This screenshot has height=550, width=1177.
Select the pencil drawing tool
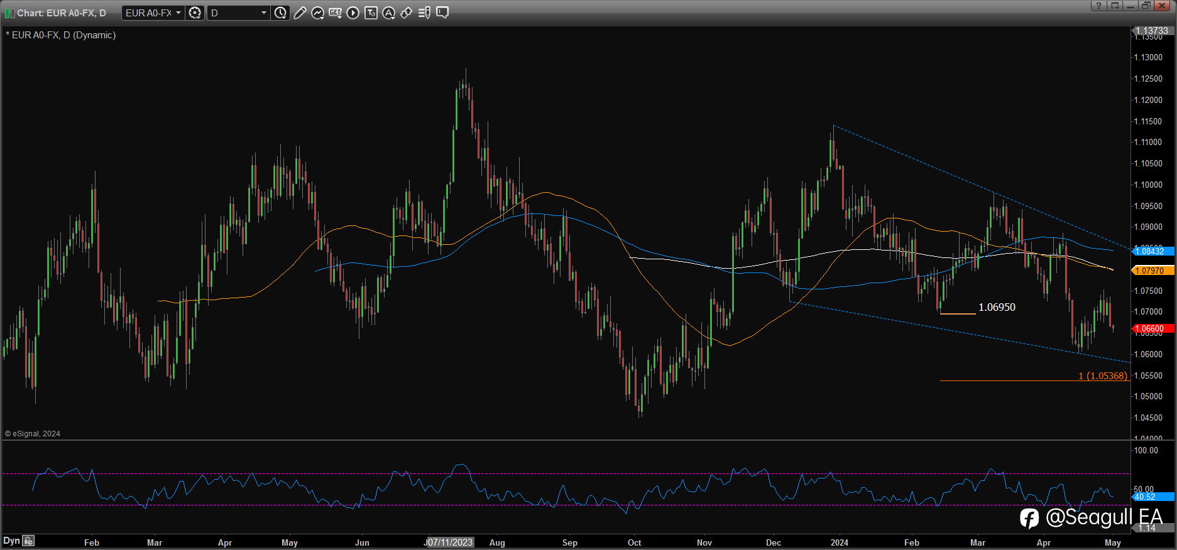[x=300, y=13]
